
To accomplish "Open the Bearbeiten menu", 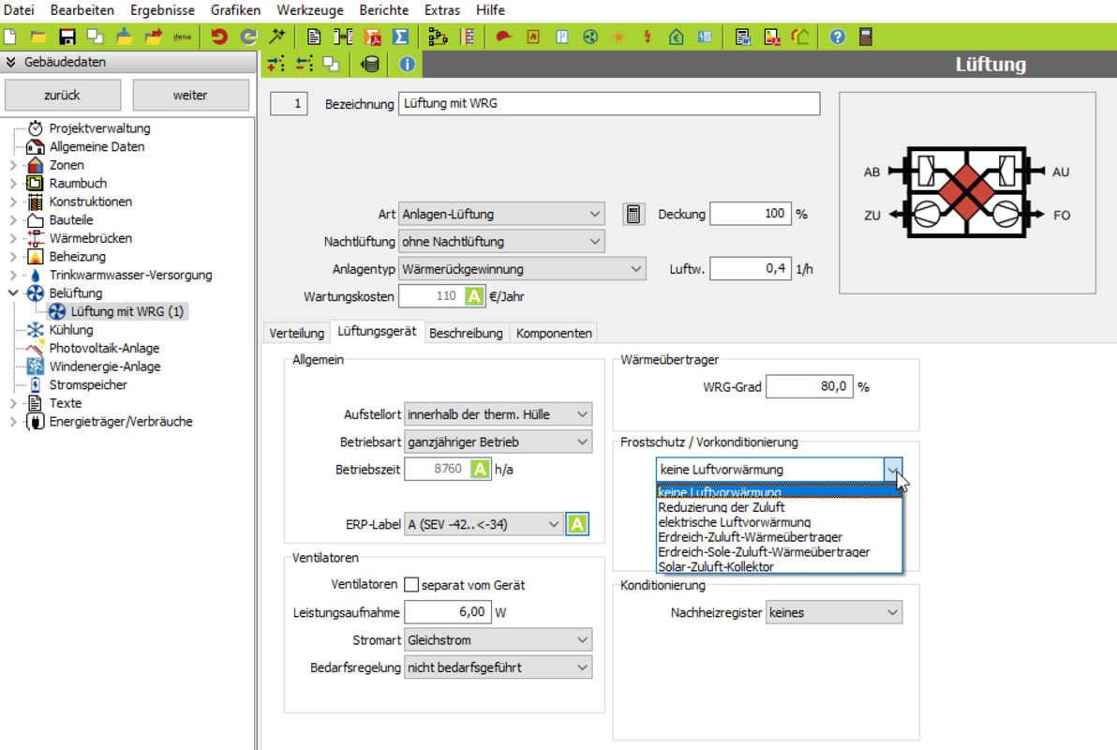I will (82, 10).
